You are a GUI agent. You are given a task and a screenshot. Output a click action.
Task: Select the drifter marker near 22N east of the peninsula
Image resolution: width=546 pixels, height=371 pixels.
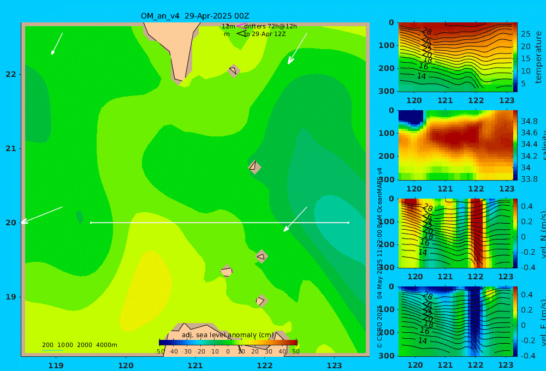point(233,70)
